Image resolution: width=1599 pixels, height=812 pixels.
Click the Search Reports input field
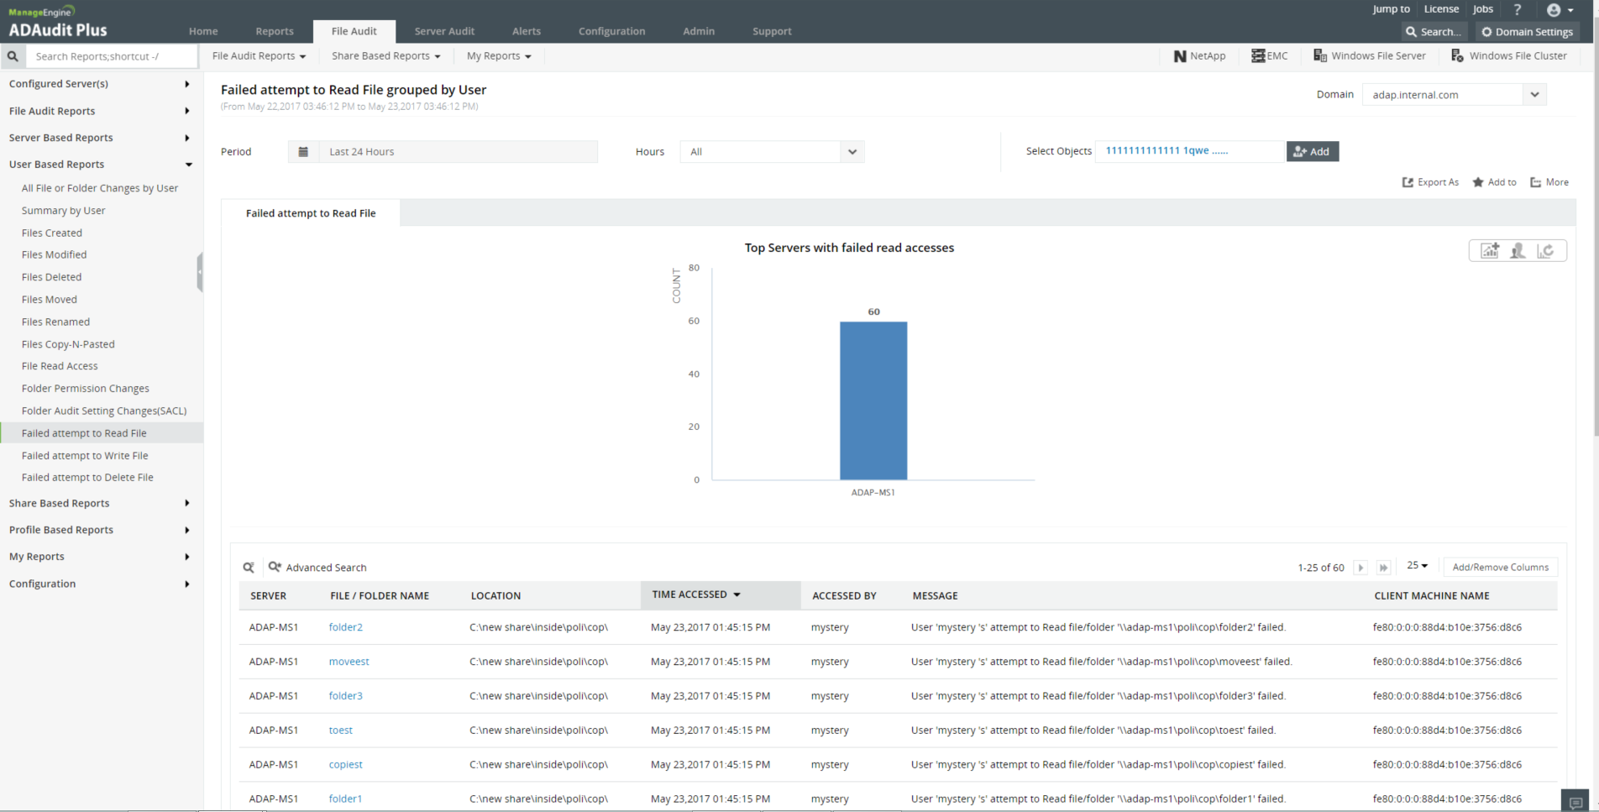pos(113,56)
